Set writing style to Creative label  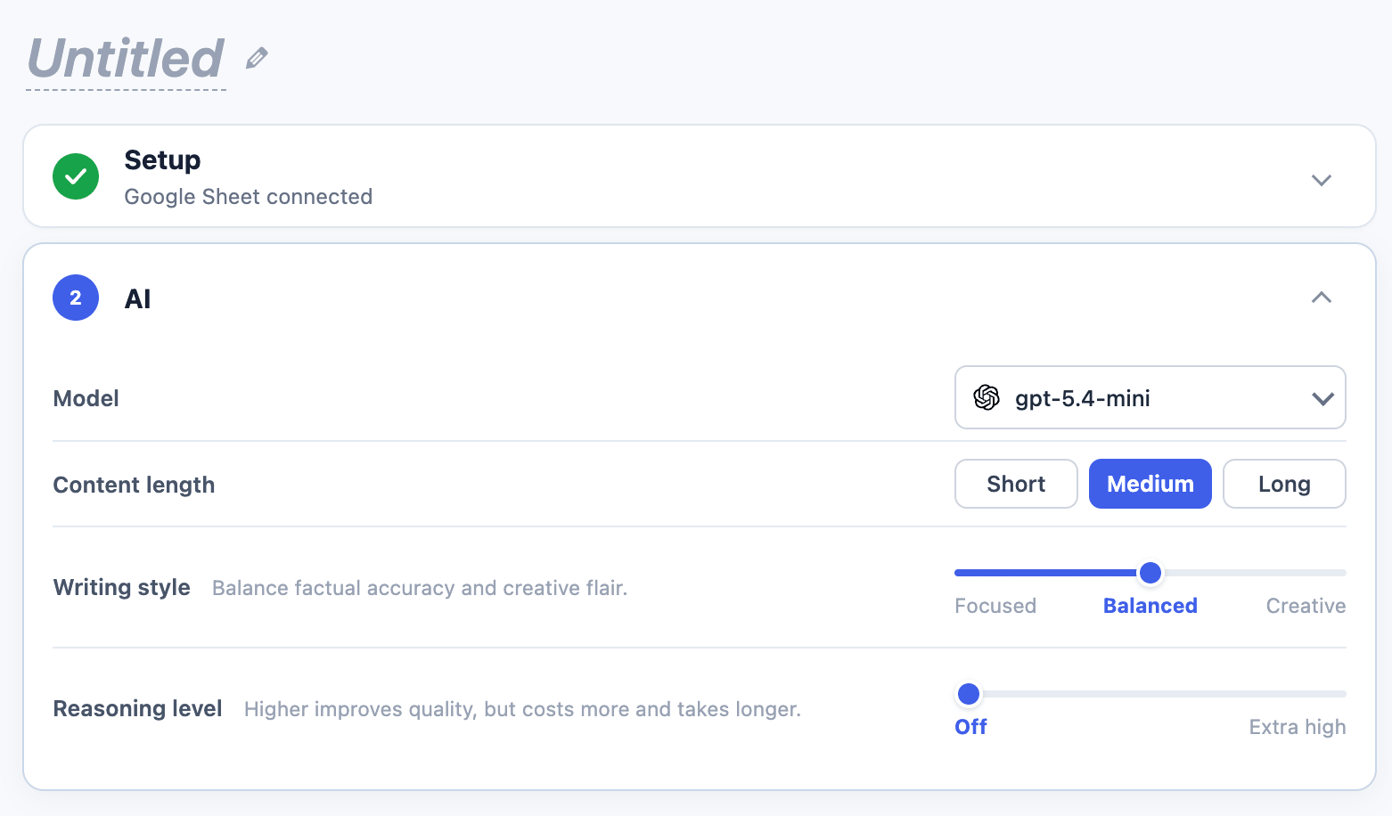click(1306, 606)
